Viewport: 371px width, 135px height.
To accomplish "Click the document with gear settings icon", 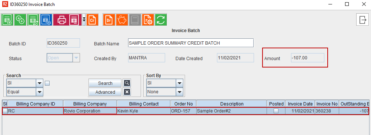I will click(148, 20).
